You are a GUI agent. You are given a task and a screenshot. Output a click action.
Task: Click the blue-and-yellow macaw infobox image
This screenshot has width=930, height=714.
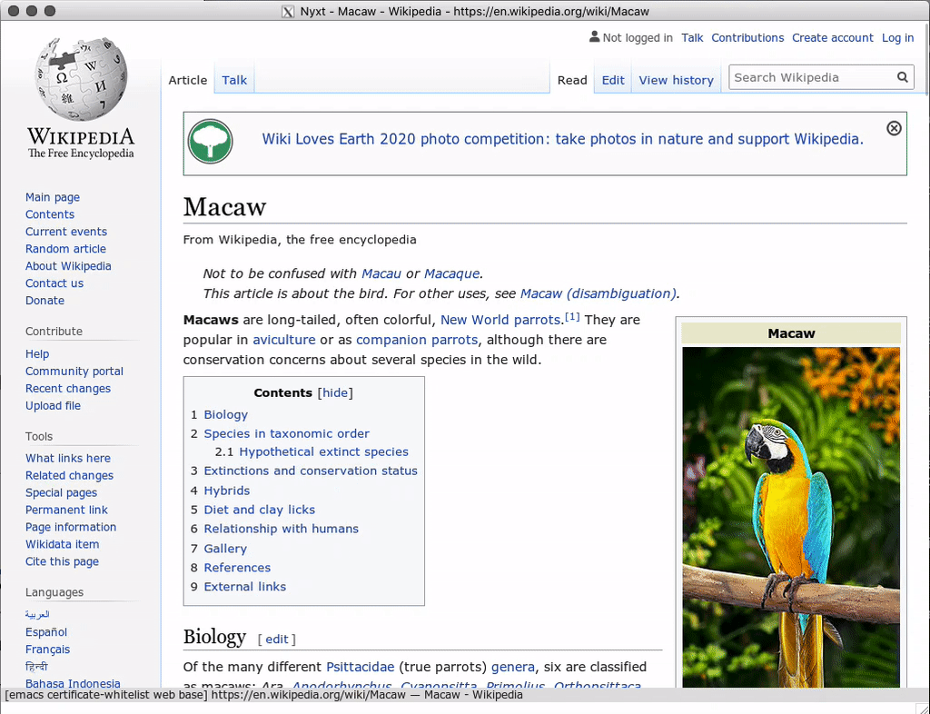[791, 517]
